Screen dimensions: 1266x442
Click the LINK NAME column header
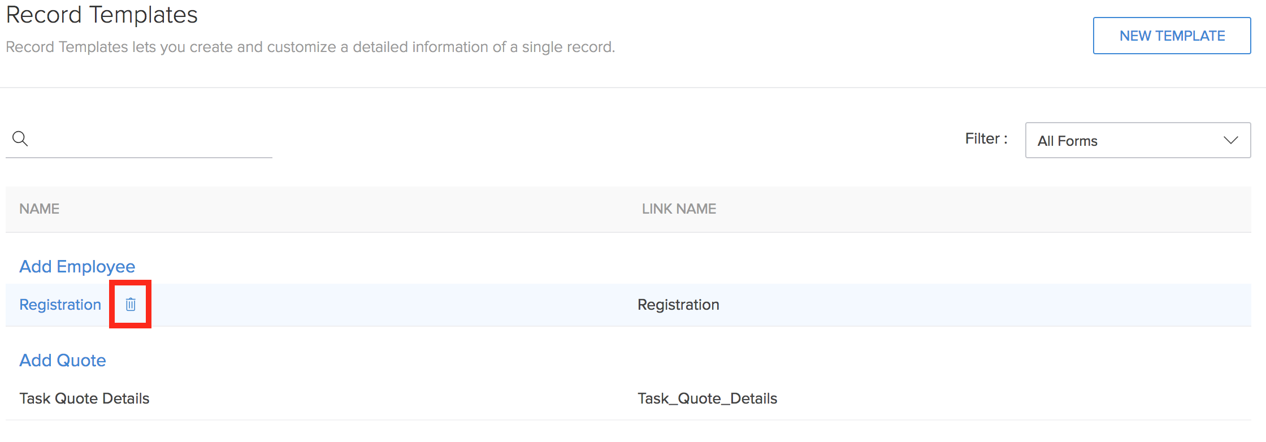[x=679, y=209]
